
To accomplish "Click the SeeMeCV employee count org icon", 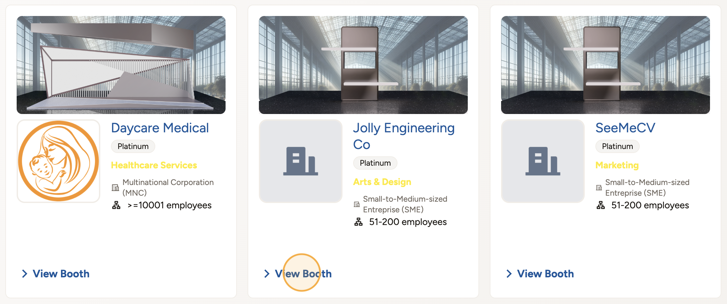I will pos(601,205).
